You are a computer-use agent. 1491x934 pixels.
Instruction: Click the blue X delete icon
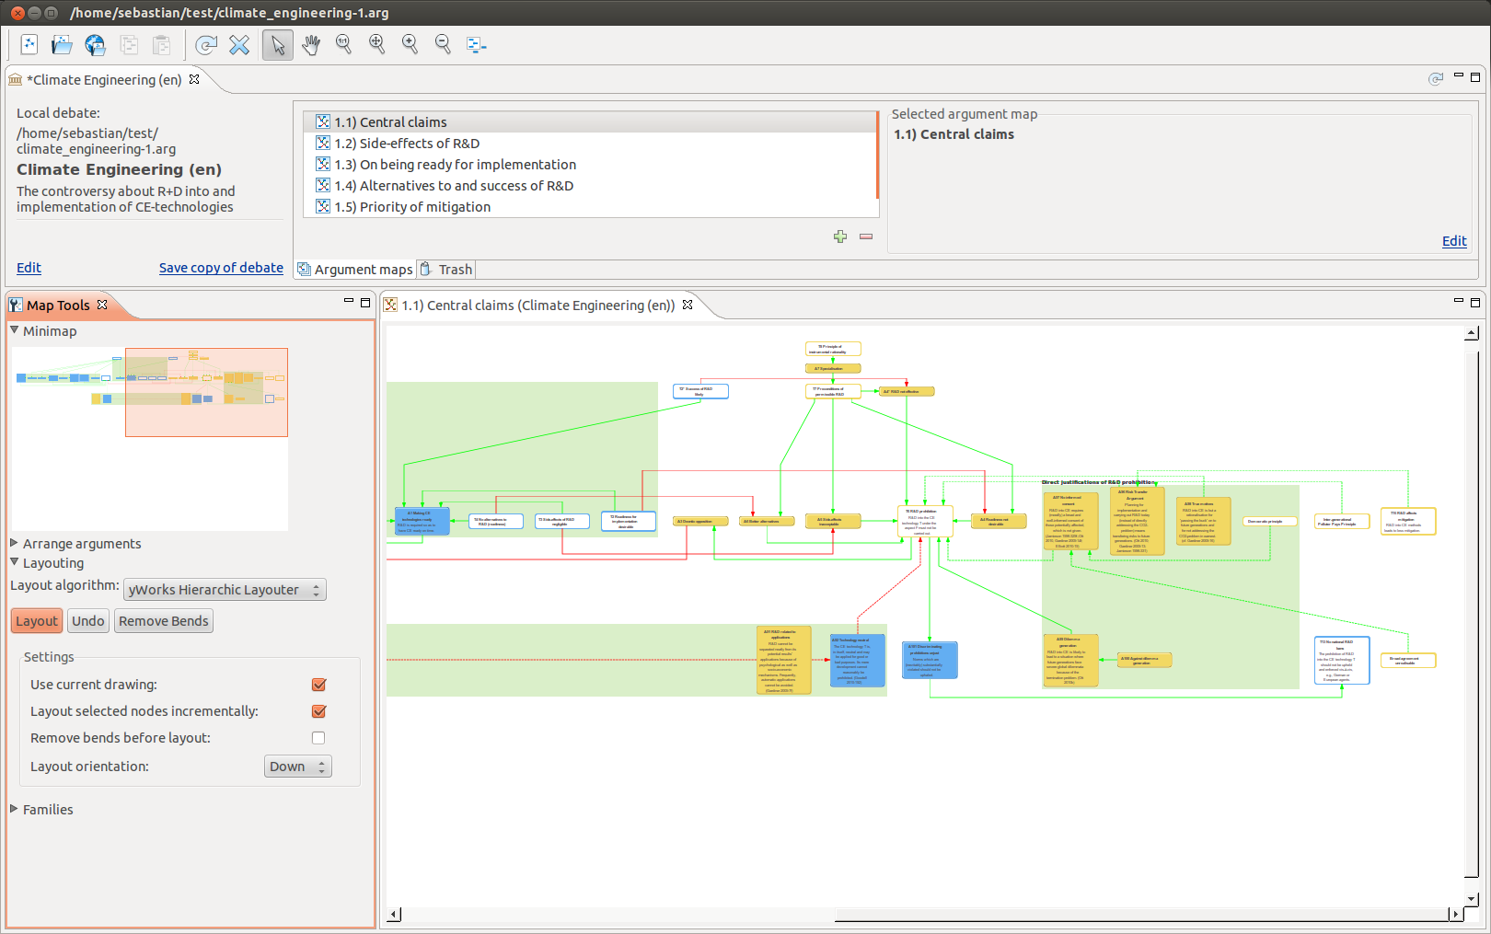pos(239,44)
